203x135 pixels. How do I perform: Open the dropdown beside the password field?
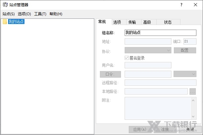(x=185, y=74)
